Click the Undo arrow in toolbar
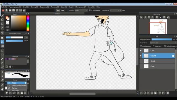 [x=58, y=10]
